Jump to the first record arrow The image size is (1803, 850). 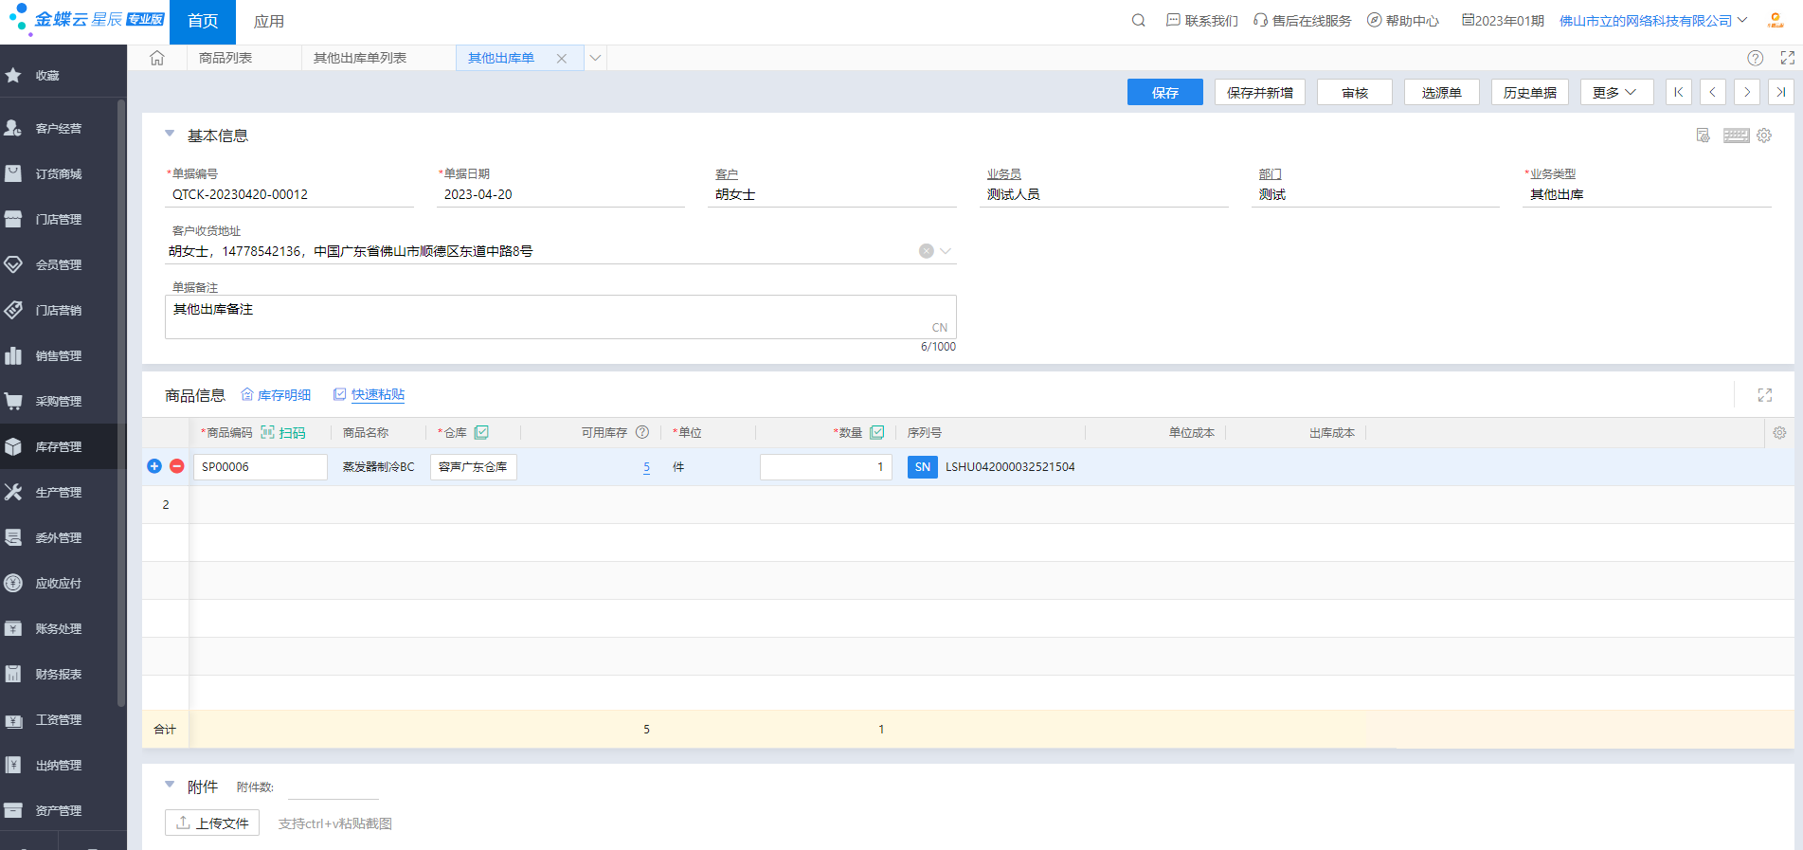coord(1679,92)
